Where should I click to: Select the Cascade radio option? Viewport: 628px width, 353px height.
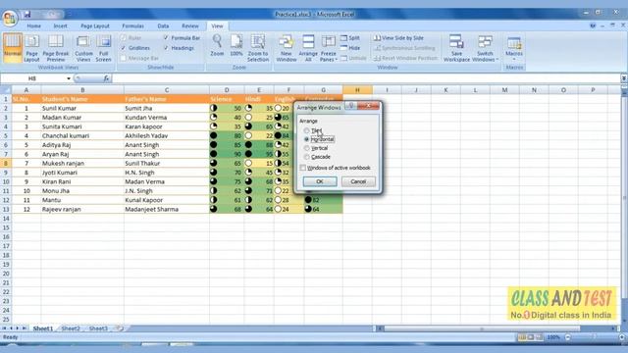(x=306, y=157)
